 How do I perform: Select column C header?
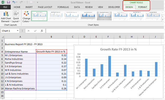pos(73,37)
